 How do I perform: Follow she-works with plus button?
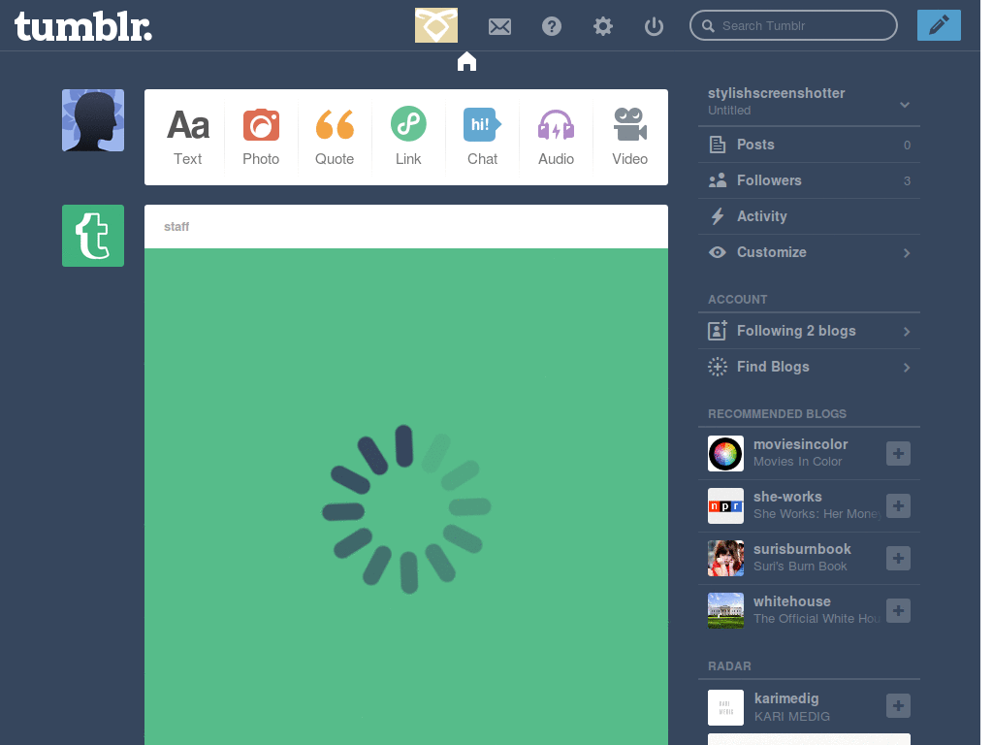pos(898,505)
